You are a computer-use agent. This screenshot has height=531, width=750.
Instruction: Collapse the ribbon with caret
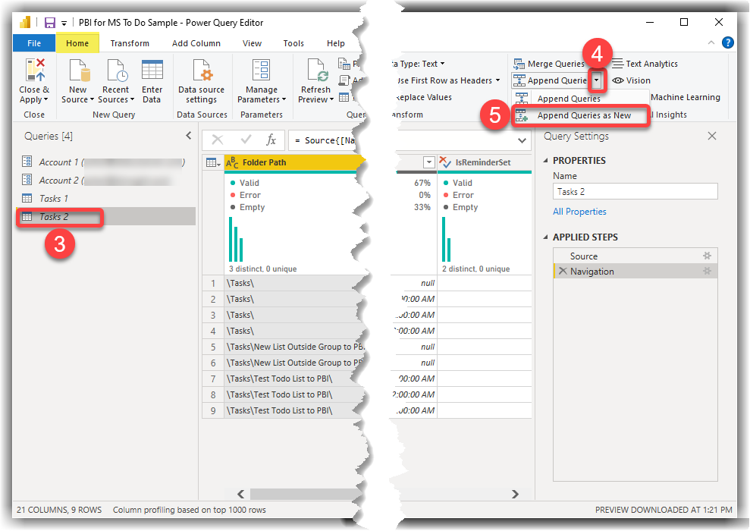tap(711, 42)
